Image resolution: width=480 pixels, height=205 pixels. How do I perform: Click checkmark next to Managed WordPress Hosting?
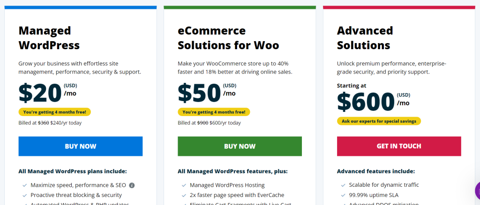click(x=184, y=185)
